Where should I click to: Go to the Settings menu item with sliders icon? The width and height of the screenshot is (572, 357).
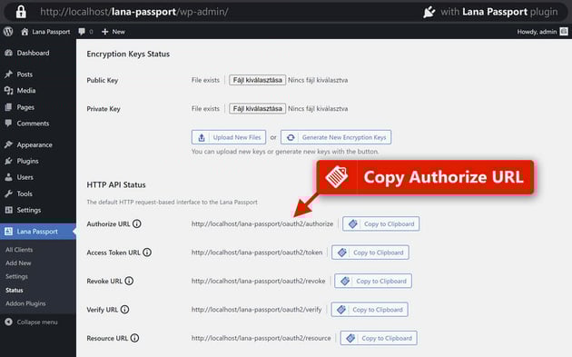pos(28,210)
